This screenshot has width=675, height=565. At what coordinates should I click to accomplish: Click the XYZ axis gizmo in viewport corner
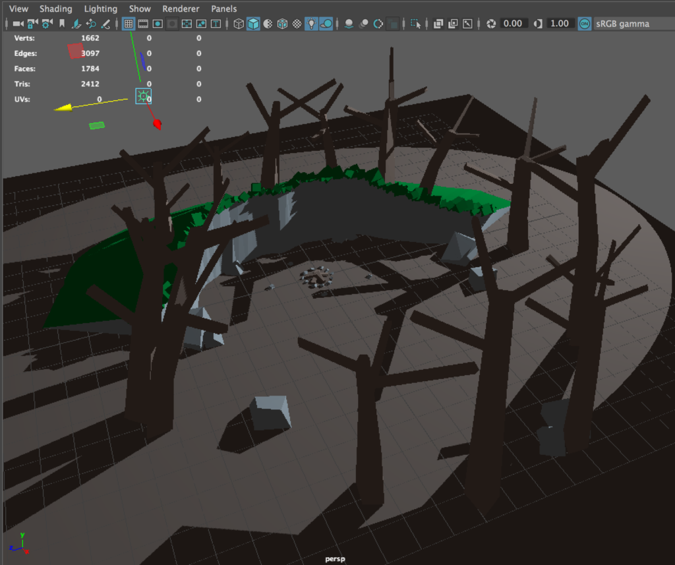click(x=19, y=543)
